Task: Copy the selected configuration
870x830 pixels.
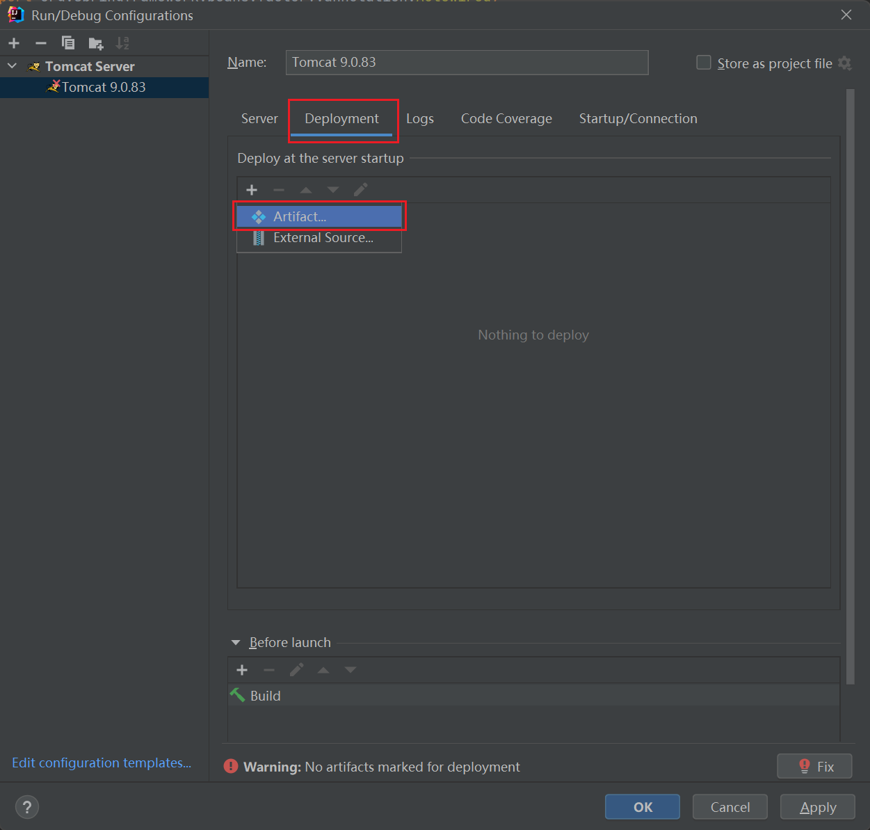Action: 68,43
